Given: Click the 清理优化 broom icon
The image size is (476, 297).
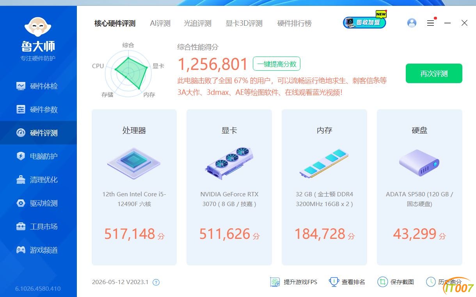Looking at the screenshot, I should (x=21, y=180).
